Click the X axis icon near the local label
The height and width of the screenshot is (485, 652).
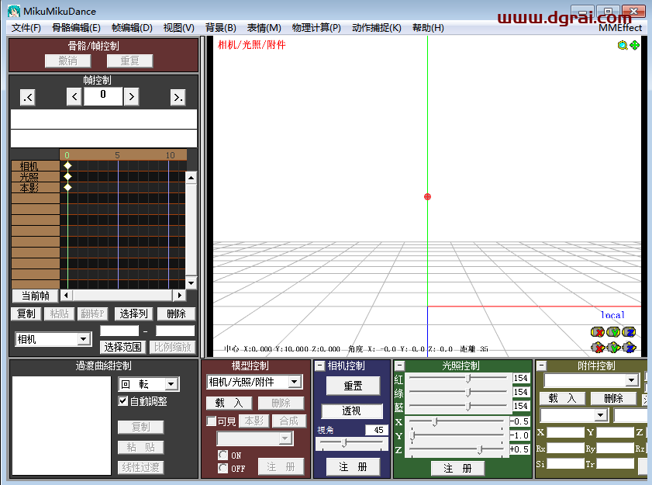[x=597, y=331]
